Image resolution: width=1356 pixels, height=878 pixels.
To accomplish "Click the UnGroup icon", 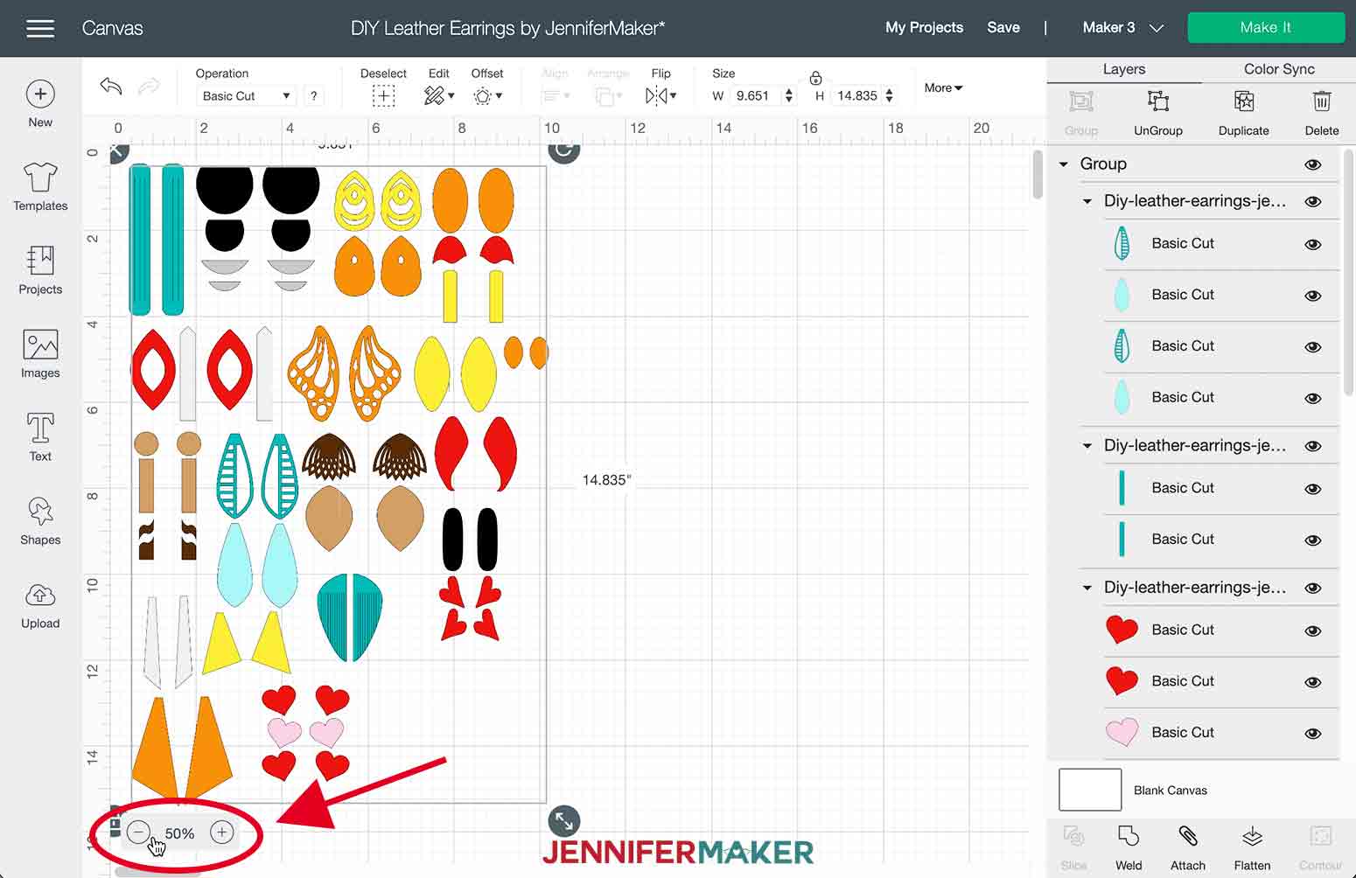I will (x=1157, y=101).
